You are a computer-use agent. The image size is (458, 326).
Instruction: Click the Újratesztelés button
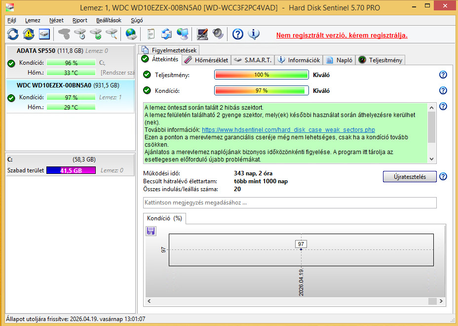point(410,177)
